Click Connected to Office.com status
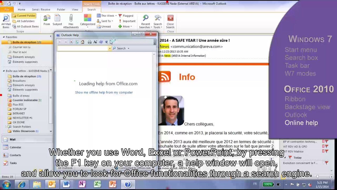The image size is (337, 190). pos(133,168)
